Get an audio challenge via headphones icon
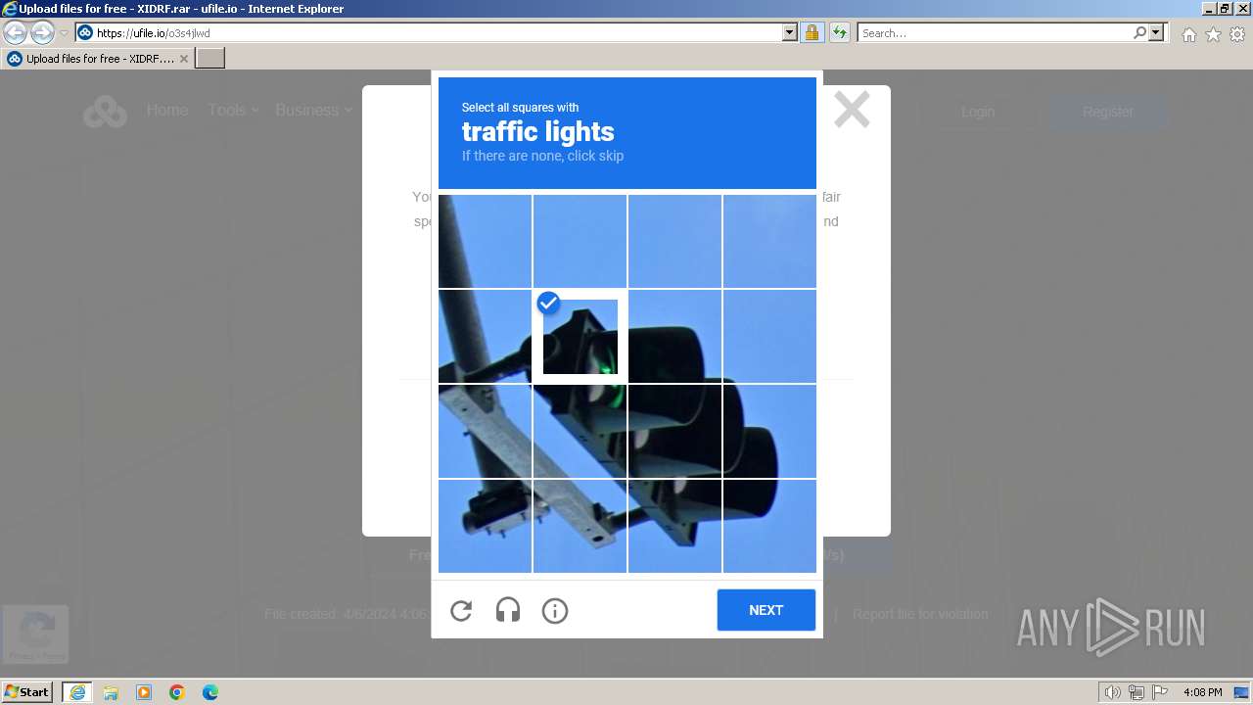Viewport: 1253px width, 705px height. [507, 611]
